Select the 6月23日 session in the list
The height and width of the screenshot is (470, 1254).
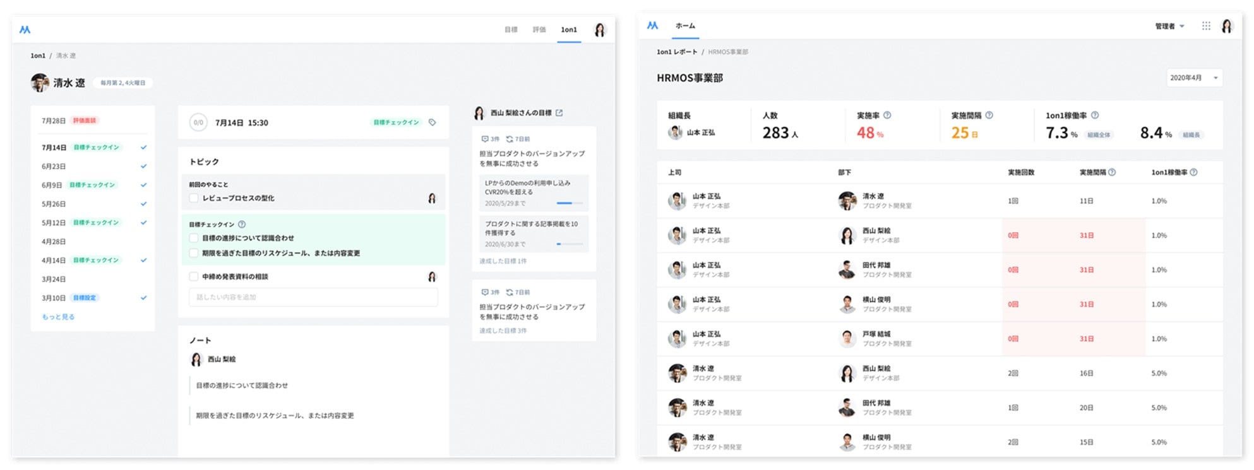[54, 167]
